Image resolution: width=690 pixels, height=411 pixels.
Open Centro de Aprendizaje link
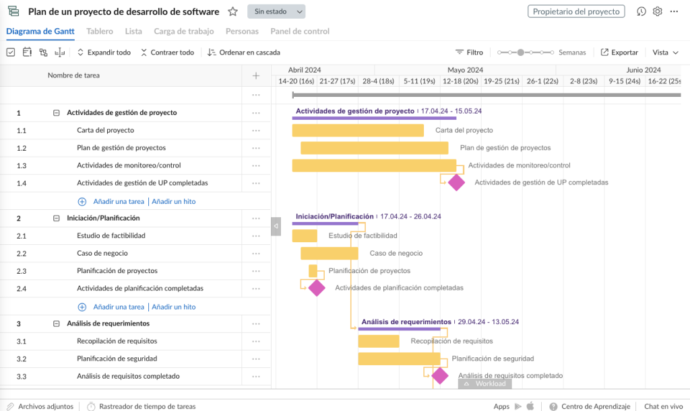point(596,406)
